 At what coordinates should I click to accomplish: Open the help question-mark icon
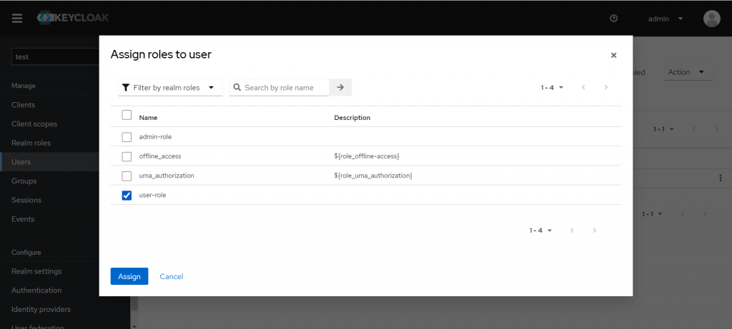(x=614, y=19)
